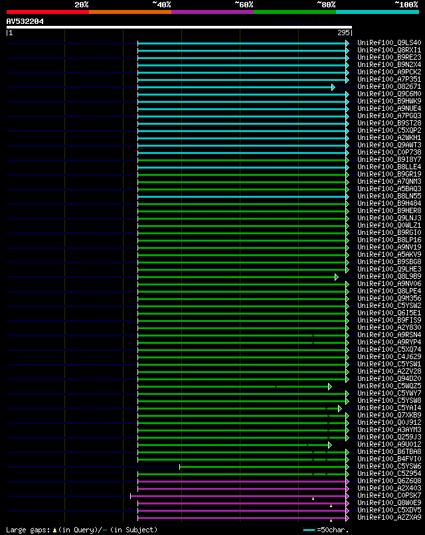
Task: Select the UniRef100_A3AYM3 hit label
Action: click(x=389, y=430)
